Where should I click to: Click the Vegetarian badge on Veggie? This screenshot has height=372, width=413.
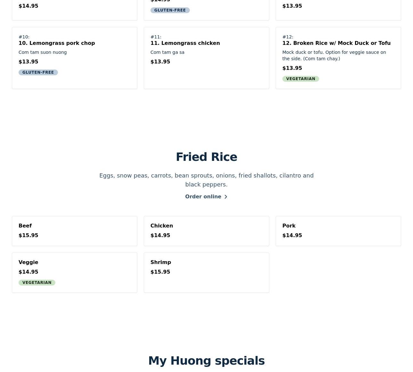tap(37, 283)
